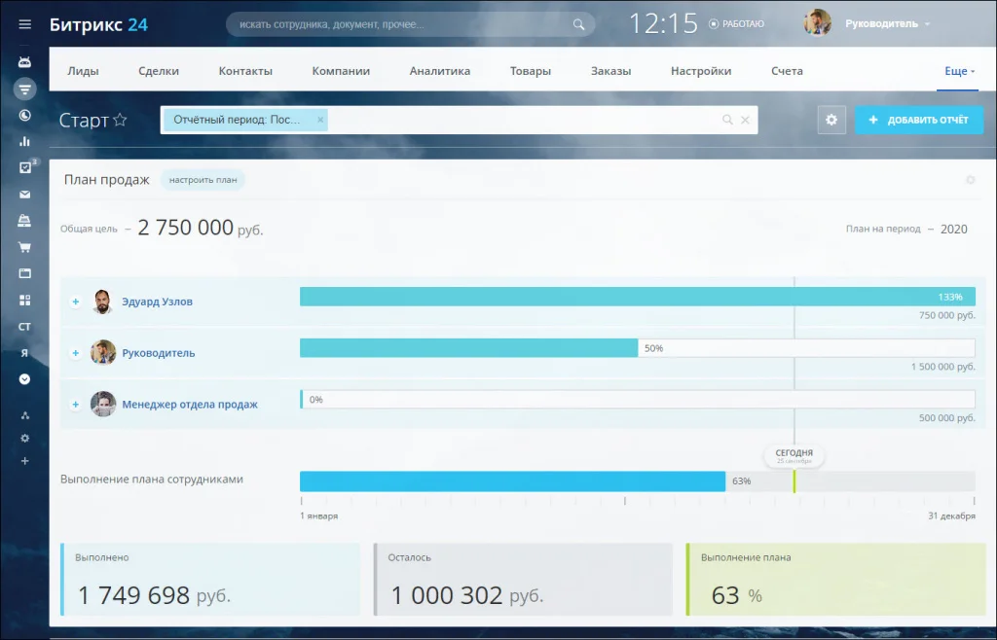Remove the Отчётный период filter chip
Screen dimensions: 997x640
coord(320,120)
